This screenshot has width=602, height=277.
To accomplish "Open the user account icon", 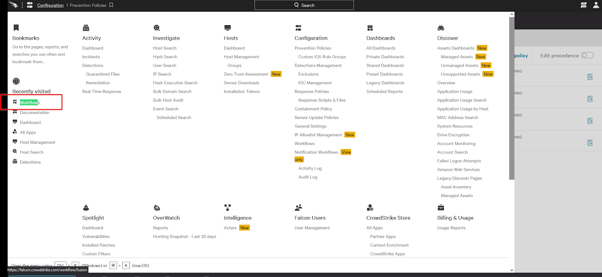I will click(596, 5).
